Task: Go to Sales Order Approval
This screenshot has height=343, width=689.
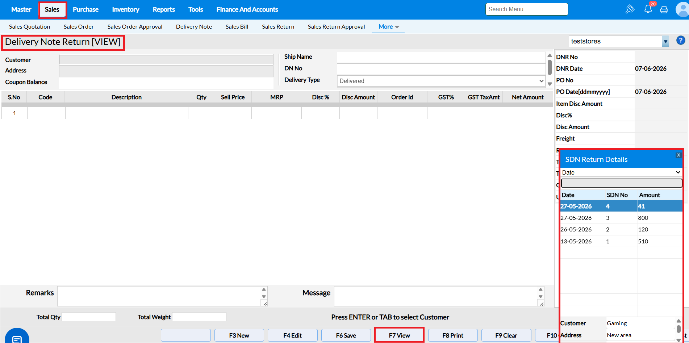Action: (x=135, y=26)
